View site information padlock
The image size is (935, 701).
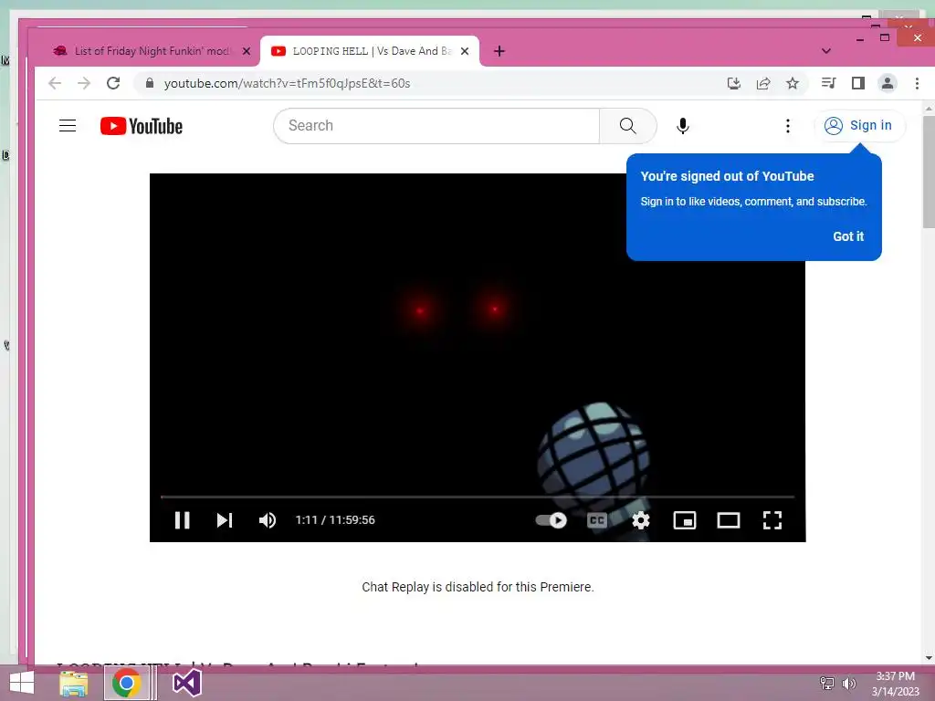pos(150,83)
